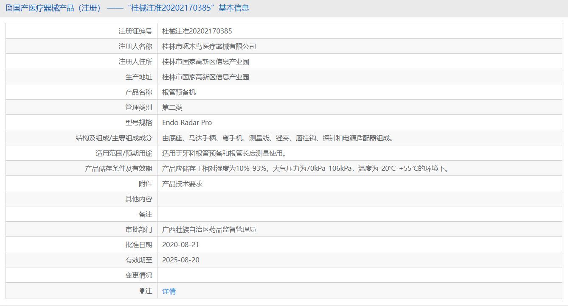Click the label 注册证编号
The image size is (568, 306).
(x=135, y=31)
